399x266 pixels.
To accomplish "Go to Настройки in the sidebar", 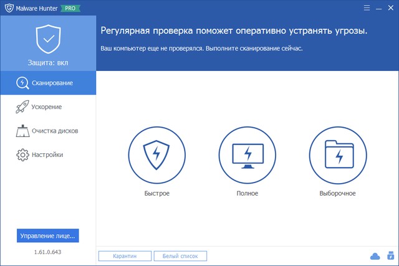I will (x=48, y=154).
